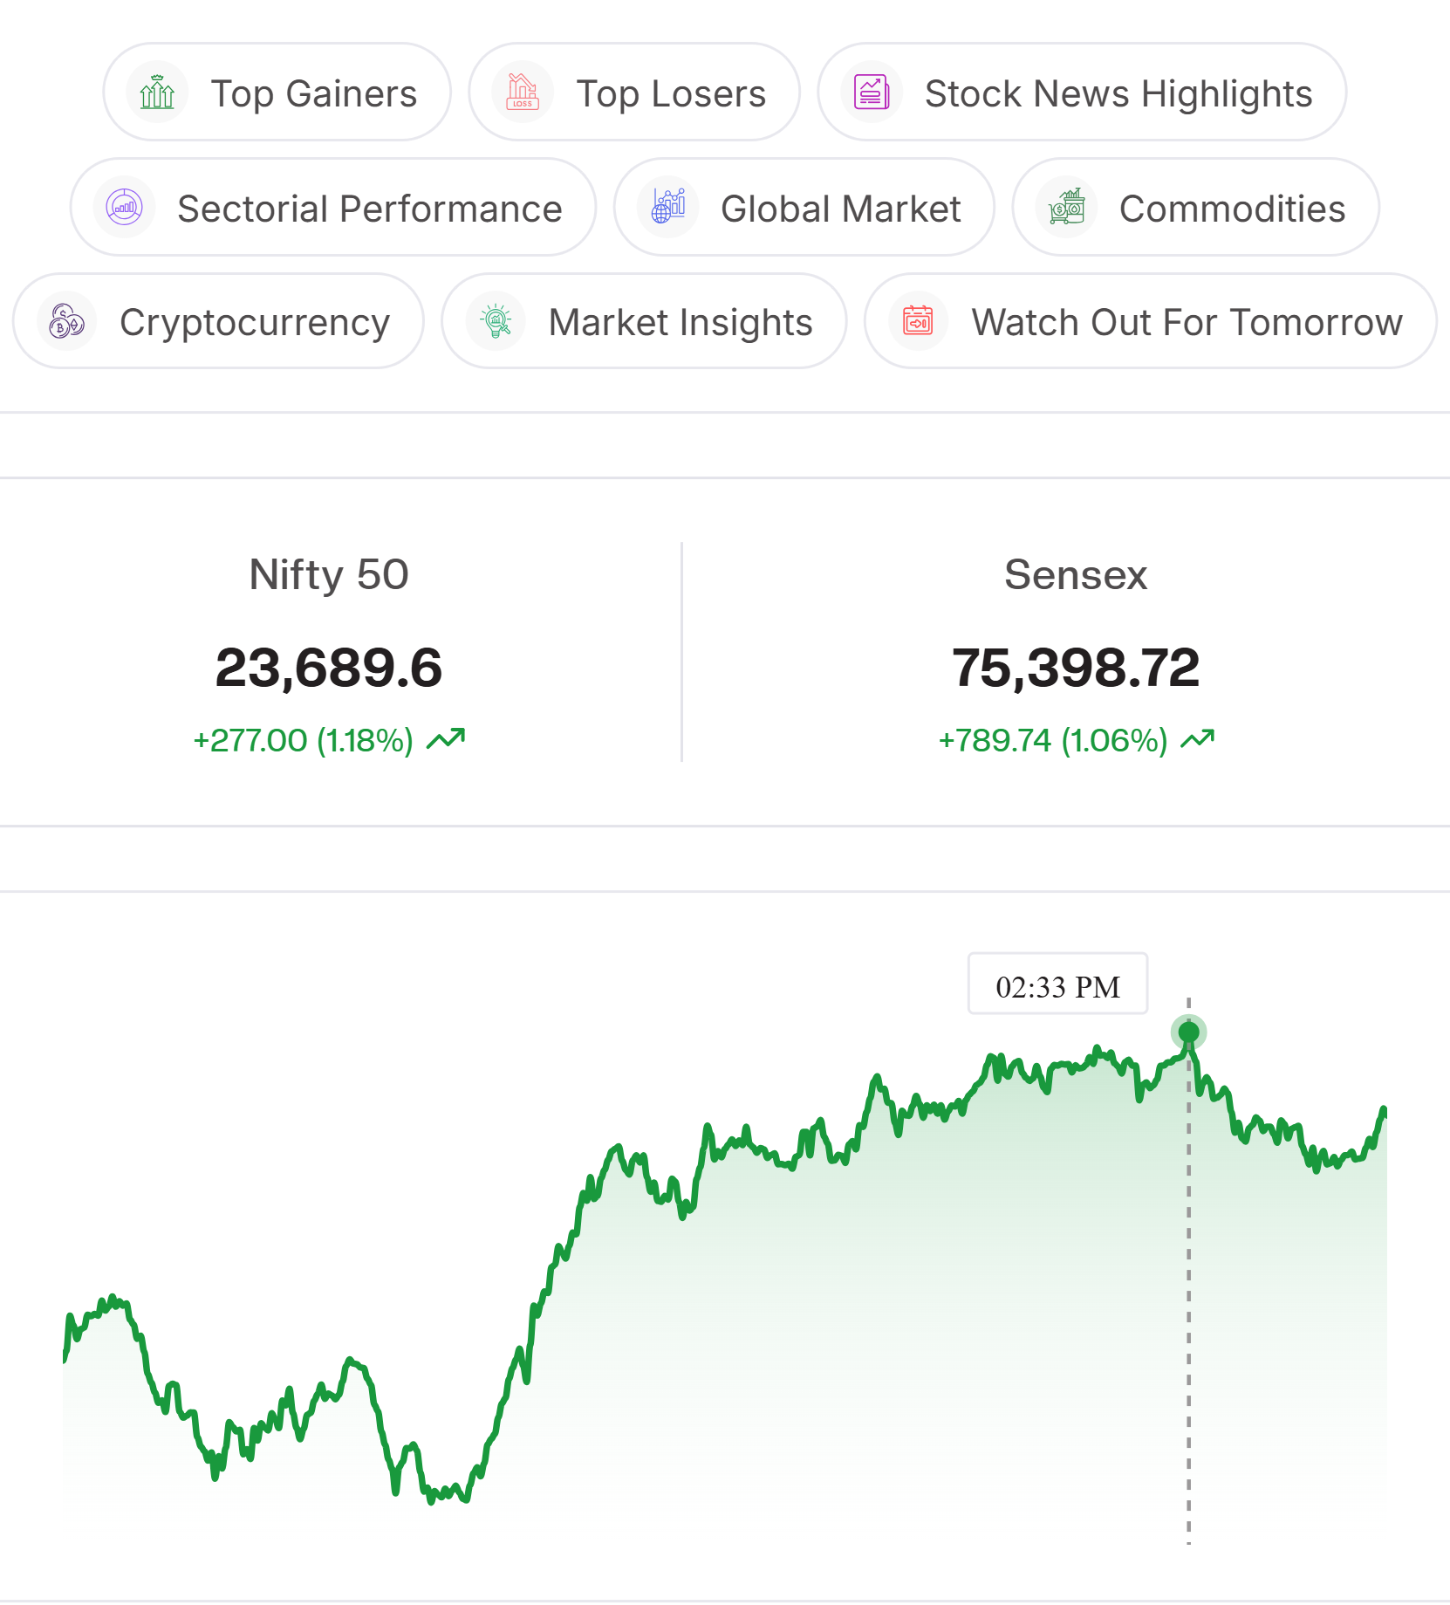Click the Top Gainers bar chart icon
The width and height of the screenshot is (1450, 1605).
157,93
